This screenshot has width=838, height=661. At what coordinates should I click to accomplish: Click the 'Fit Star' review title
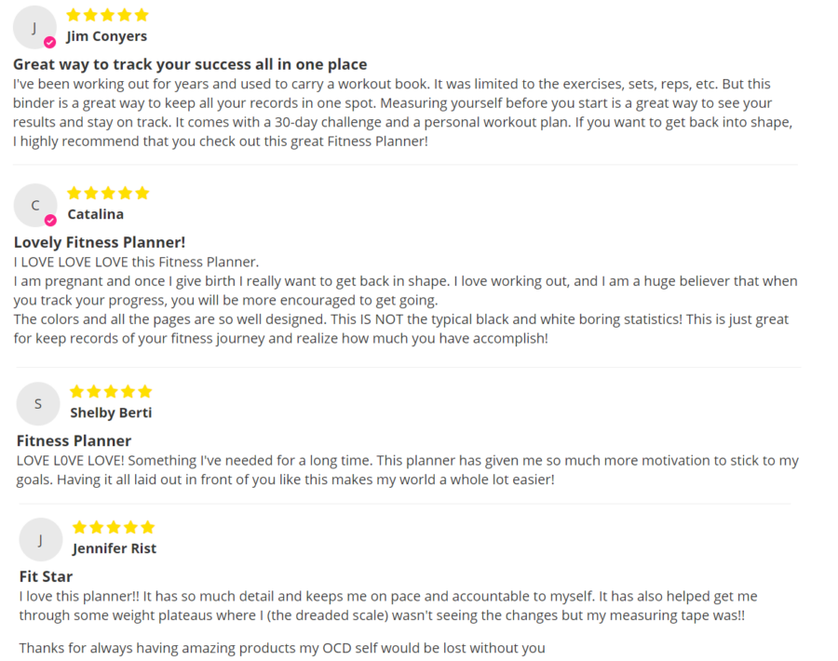[46, 576]
